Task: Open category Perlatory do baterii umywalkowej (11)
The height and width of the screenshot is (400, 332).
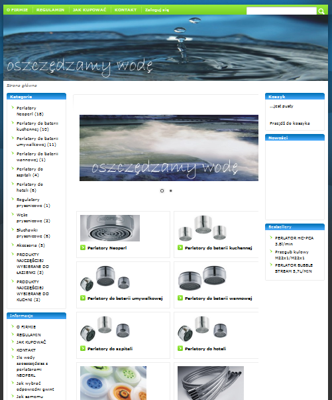Action: point(37,141)
